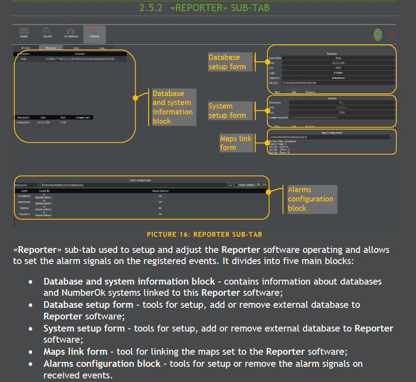The width and height of the screenshot is (416, 382).
Task: Click Popup window 'No' value in Recognition row
Action: (x=160, y=196)
